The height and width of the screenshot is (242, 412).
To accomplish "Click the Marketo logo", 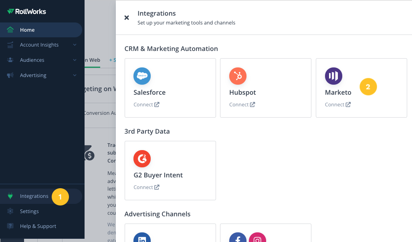I will (x=334, y=76).
